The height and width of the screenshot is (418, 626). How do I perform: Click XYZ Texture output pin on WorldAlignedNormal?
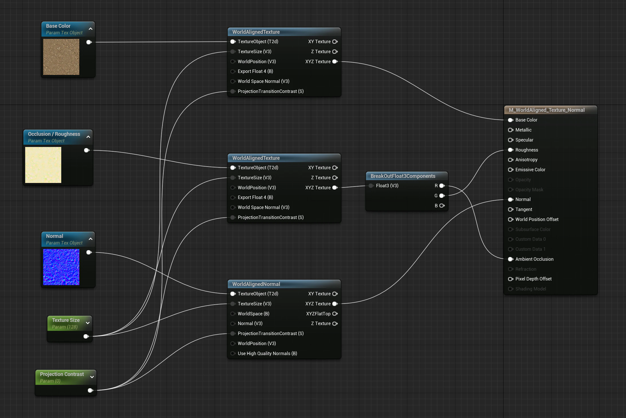coord(335,304)
